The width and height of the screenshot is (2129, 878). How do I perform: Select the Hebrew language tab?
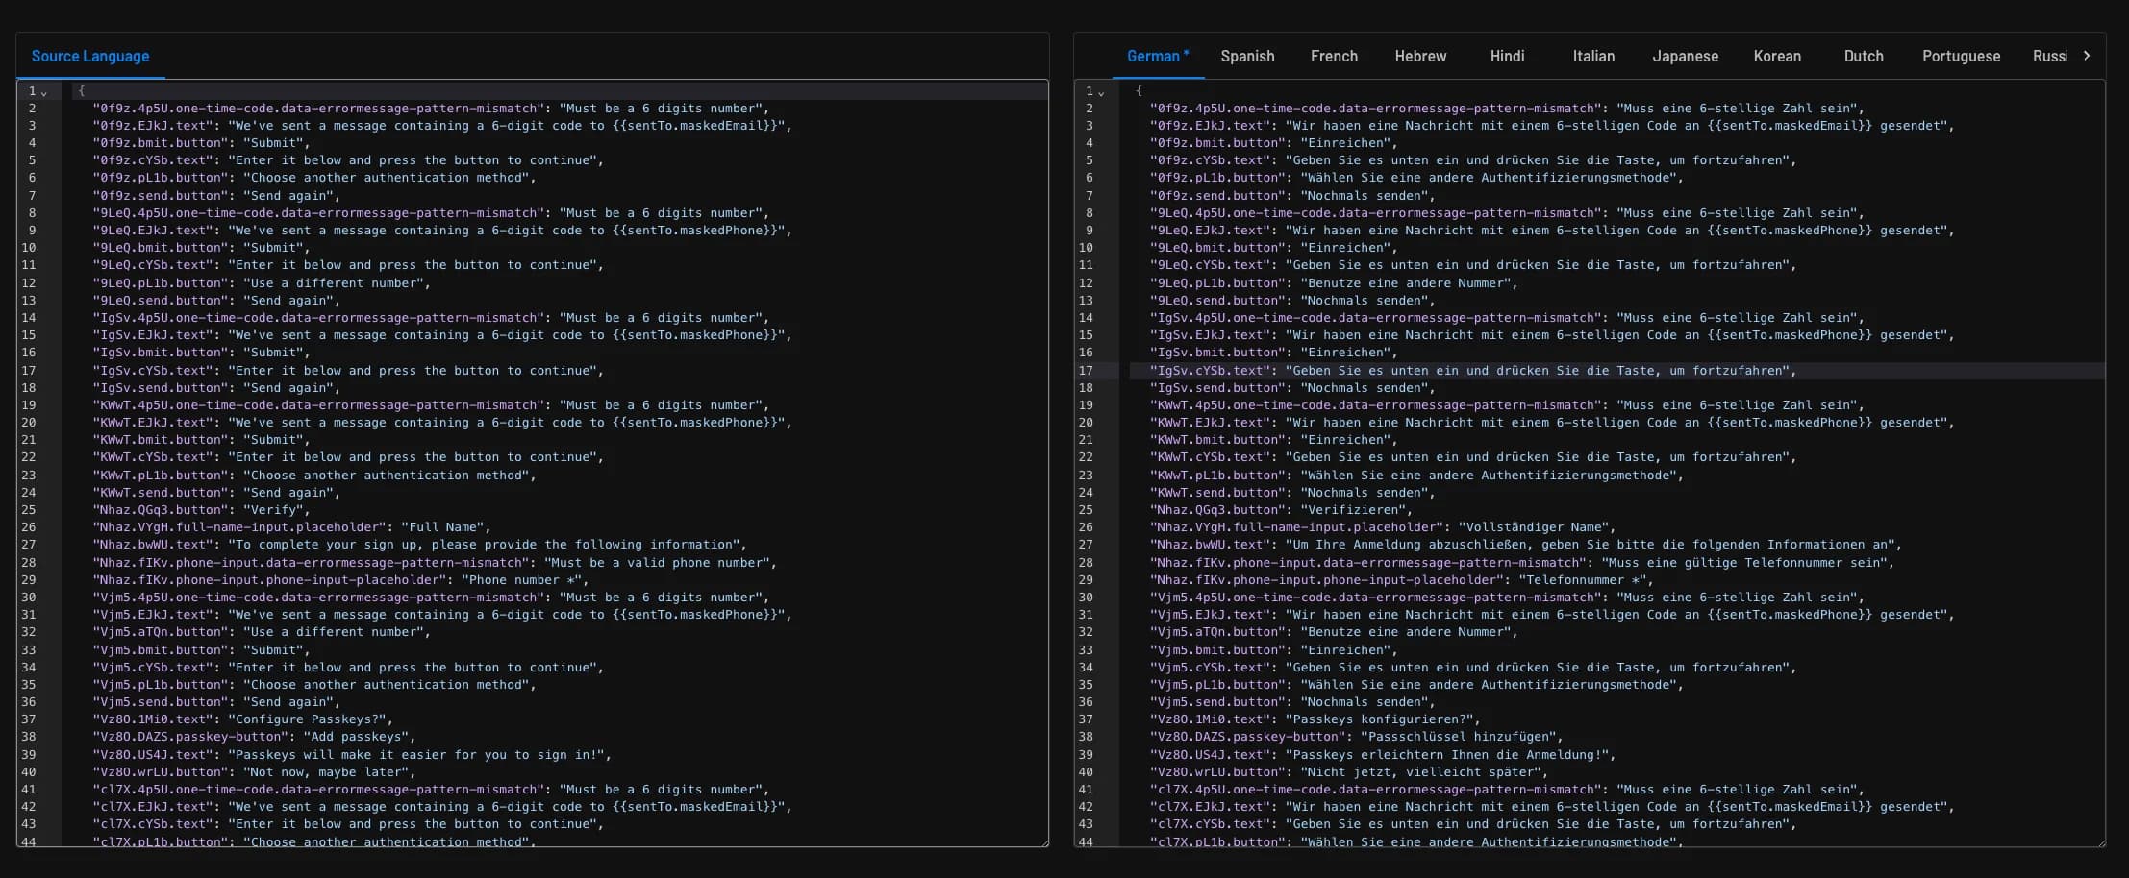(x=1420, y=56)
